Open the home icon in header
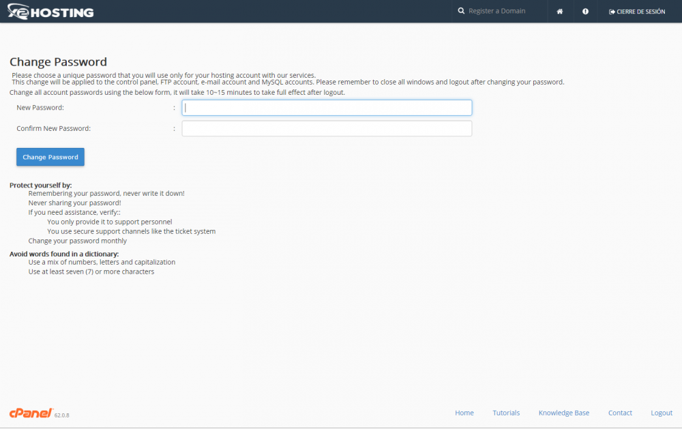This screenshot has height=429, width=682. [560, 12]
